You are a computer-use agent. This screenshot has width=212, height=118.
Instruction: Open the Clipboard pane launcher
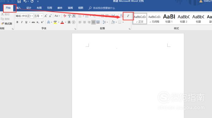(x=13, y=29)
